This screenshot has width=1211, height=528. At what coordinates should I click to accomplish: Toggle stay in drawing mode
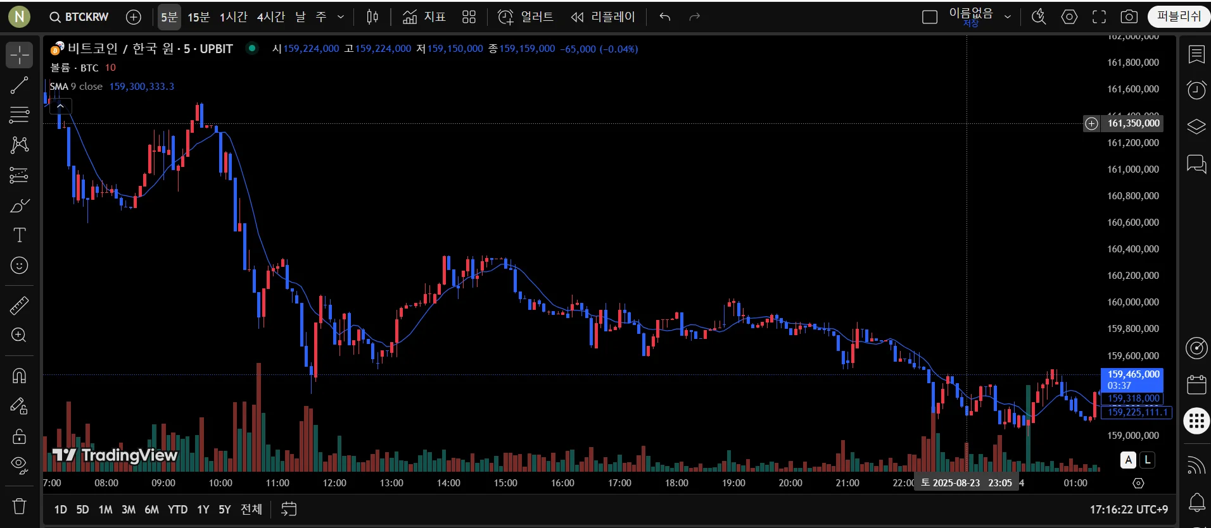pyautogui.click(x=20, y=406)
